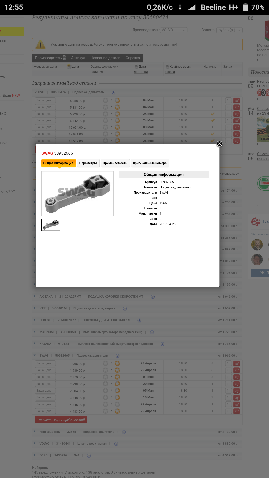
Task: Open the Валюта рубль dropdown
Action: 229,30
